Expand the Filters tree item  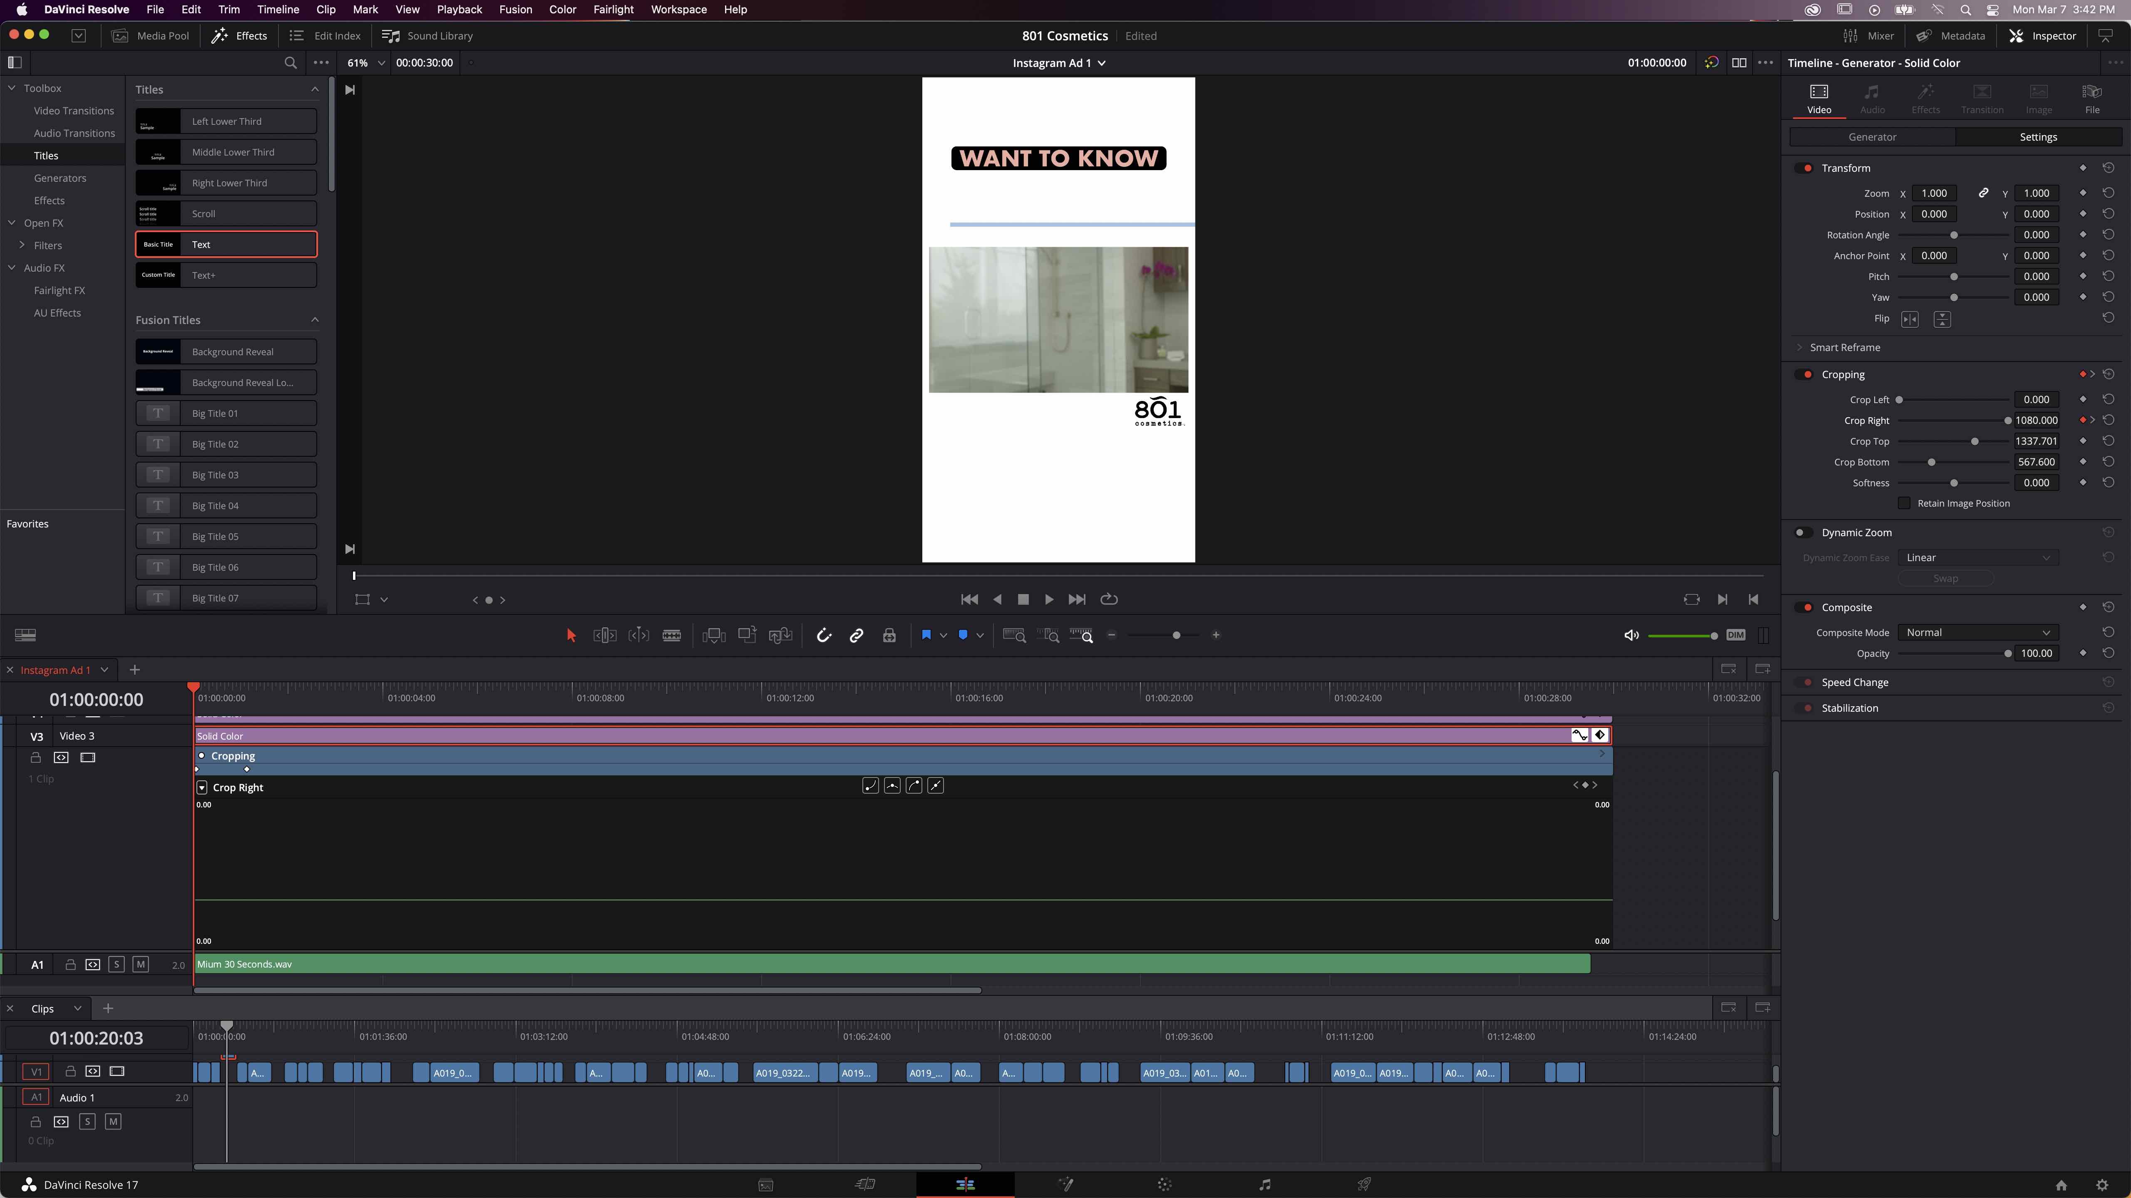click(22, 245)
